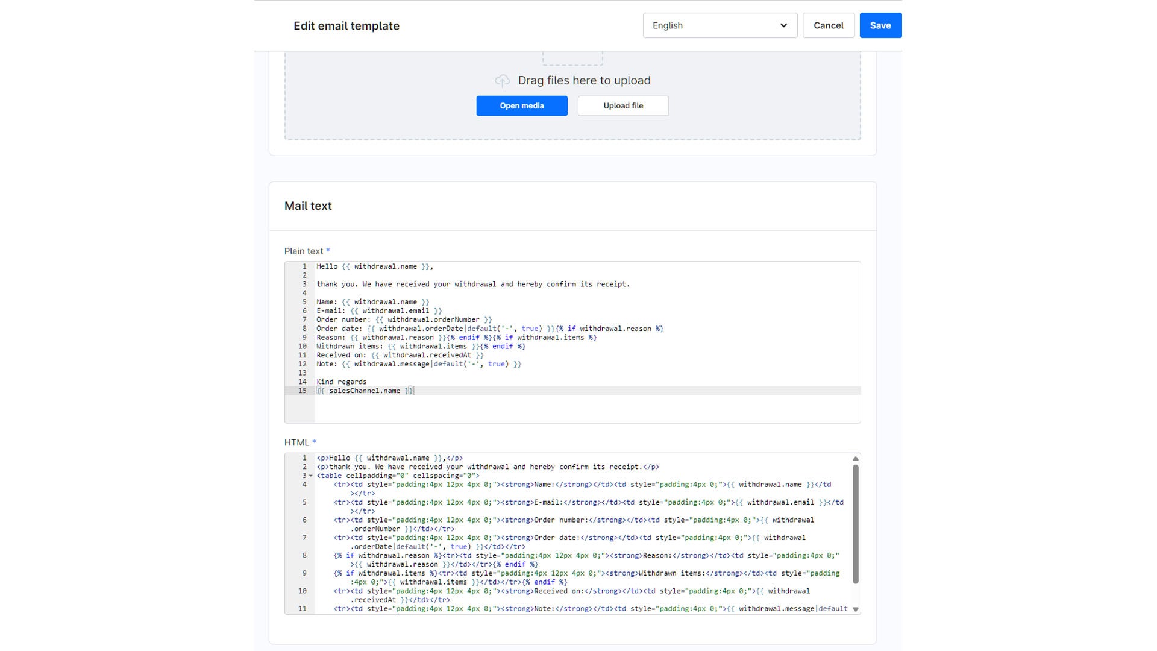Click the HTML editor scrollbar thumb
Image resolution: width=1157 pixels, height=651 pixels.
tap(855, 524)
